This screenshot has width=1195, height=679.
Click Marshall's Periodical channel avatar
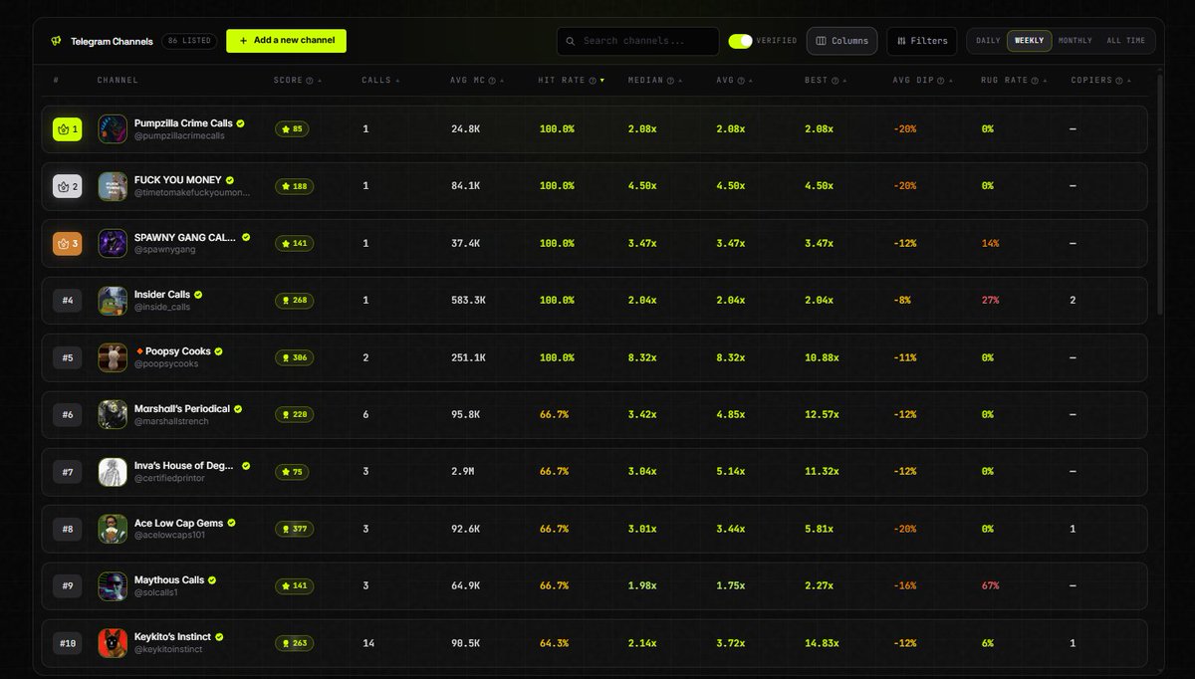pos(113,414)
